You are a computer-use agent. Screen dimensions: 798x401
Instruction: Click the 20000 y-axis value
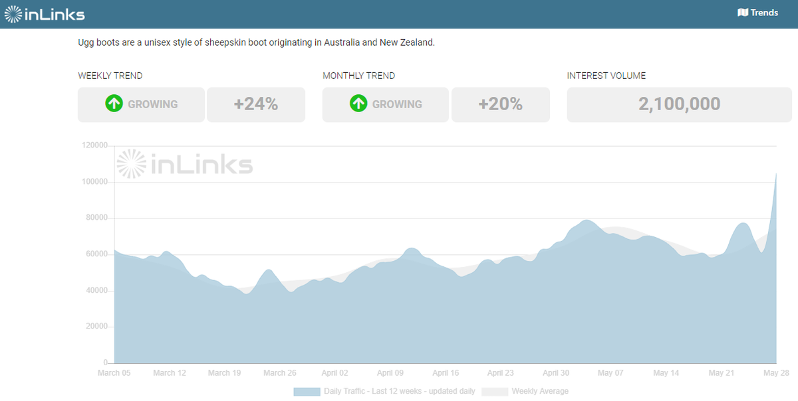coord(97,327)
